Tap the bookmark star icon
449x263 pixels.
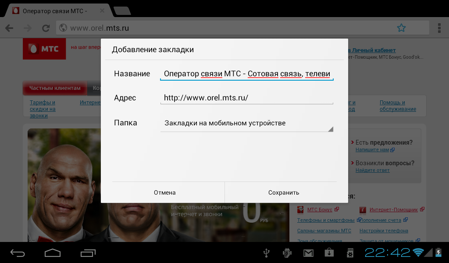click(401, 28)
